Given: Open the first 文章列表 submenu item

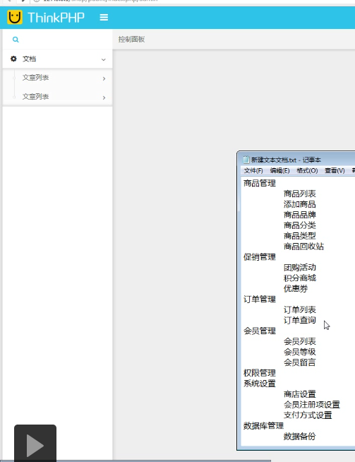Looking at the screenshot, I should [57, 78].
